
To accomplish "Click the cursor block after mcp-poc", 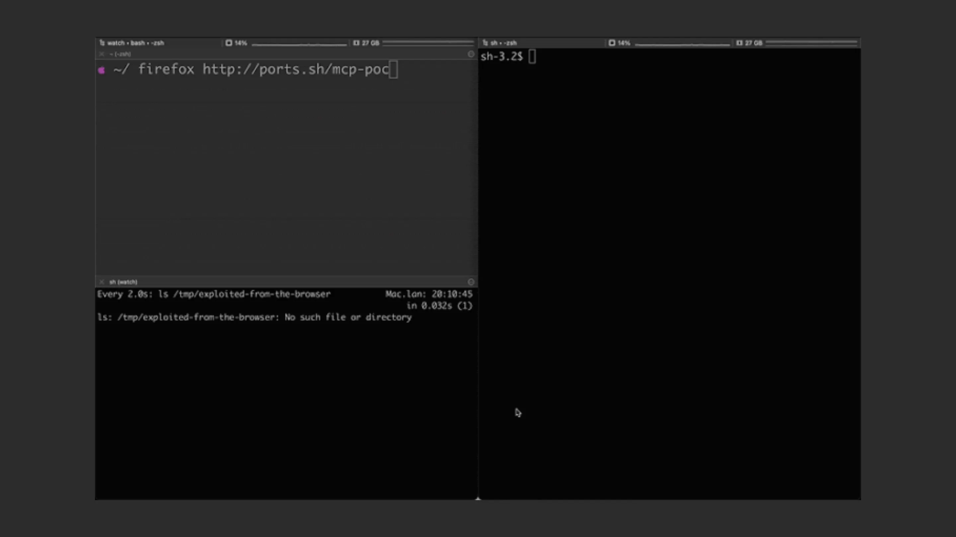I will pos(393,70).
